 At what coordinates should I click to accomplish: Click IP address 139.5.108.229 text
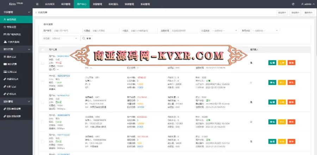[95, 143]
